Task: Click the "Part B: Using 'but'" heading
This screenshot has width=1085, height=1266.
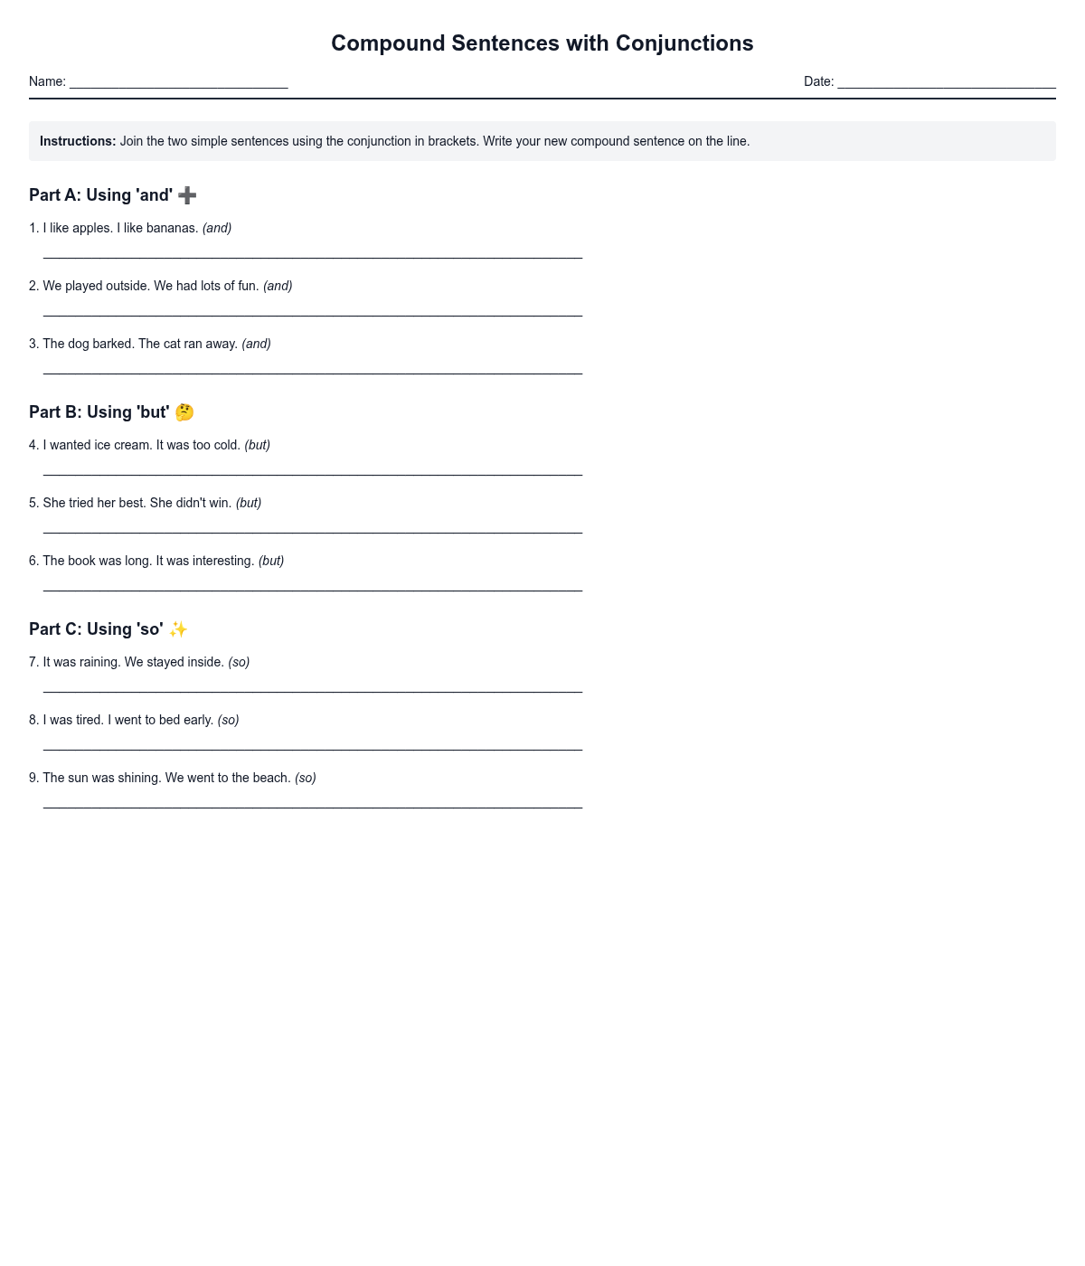Action: pyautogui.click(x=99, y=412)
